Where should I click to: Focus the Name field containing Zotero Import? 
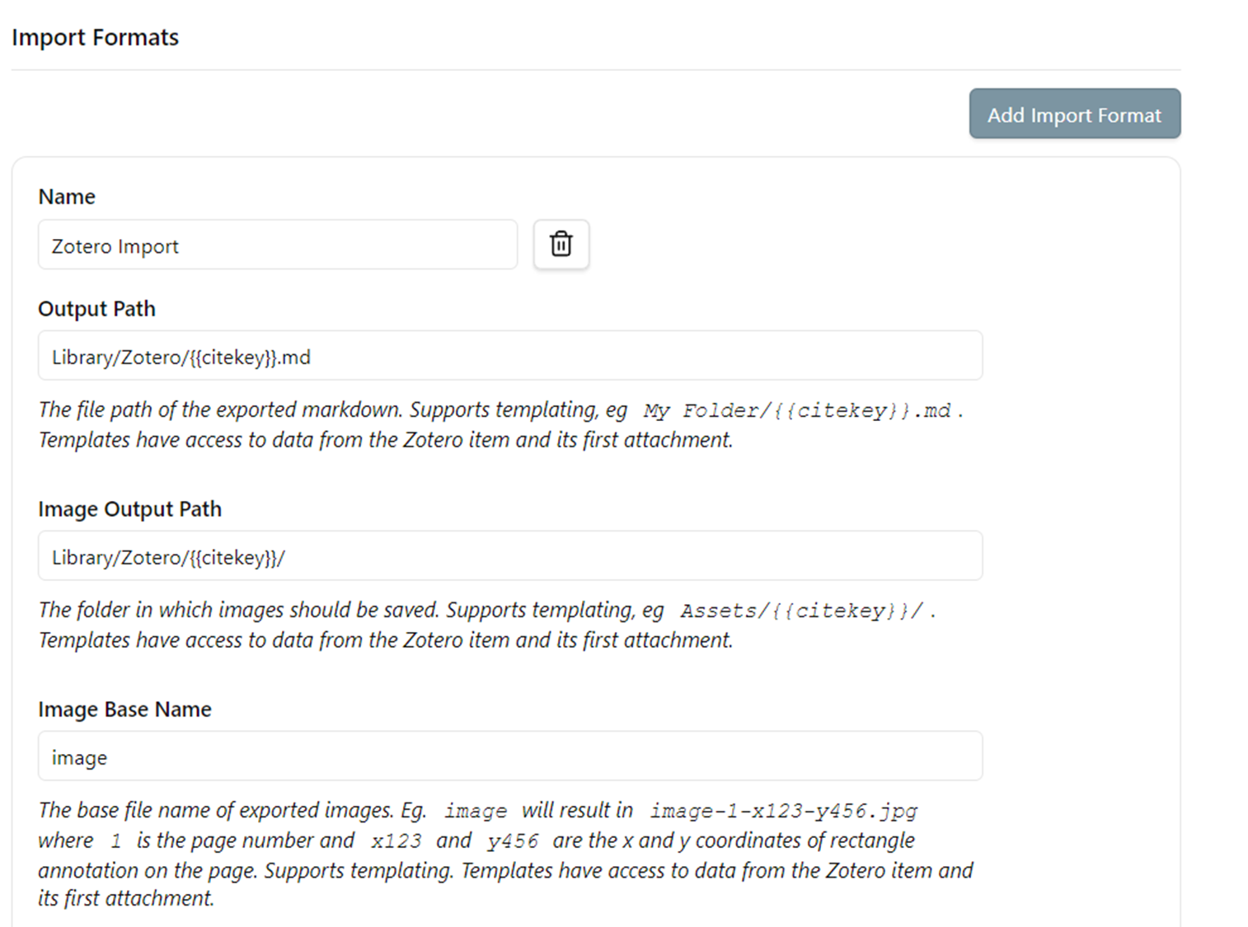point(277,245)
